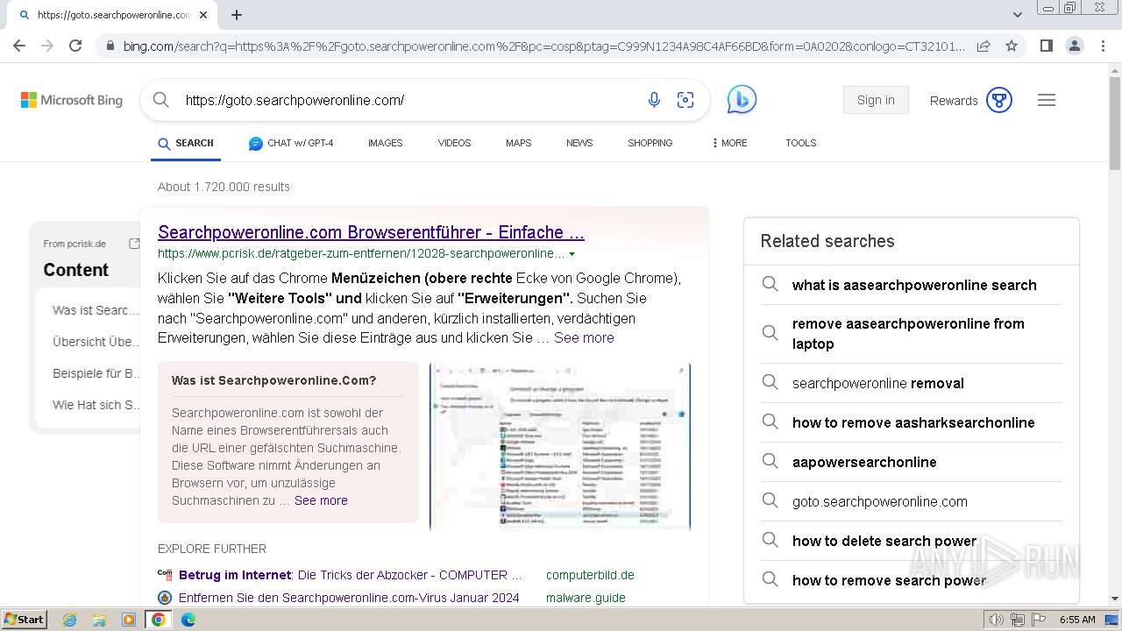Click See more in Was ist Searchpoweronline.Com box

(321, 500)
